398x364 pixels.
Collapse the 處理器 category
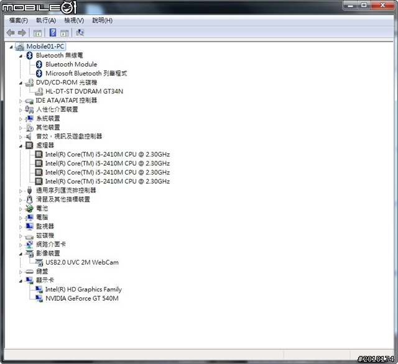pos(21,146)
